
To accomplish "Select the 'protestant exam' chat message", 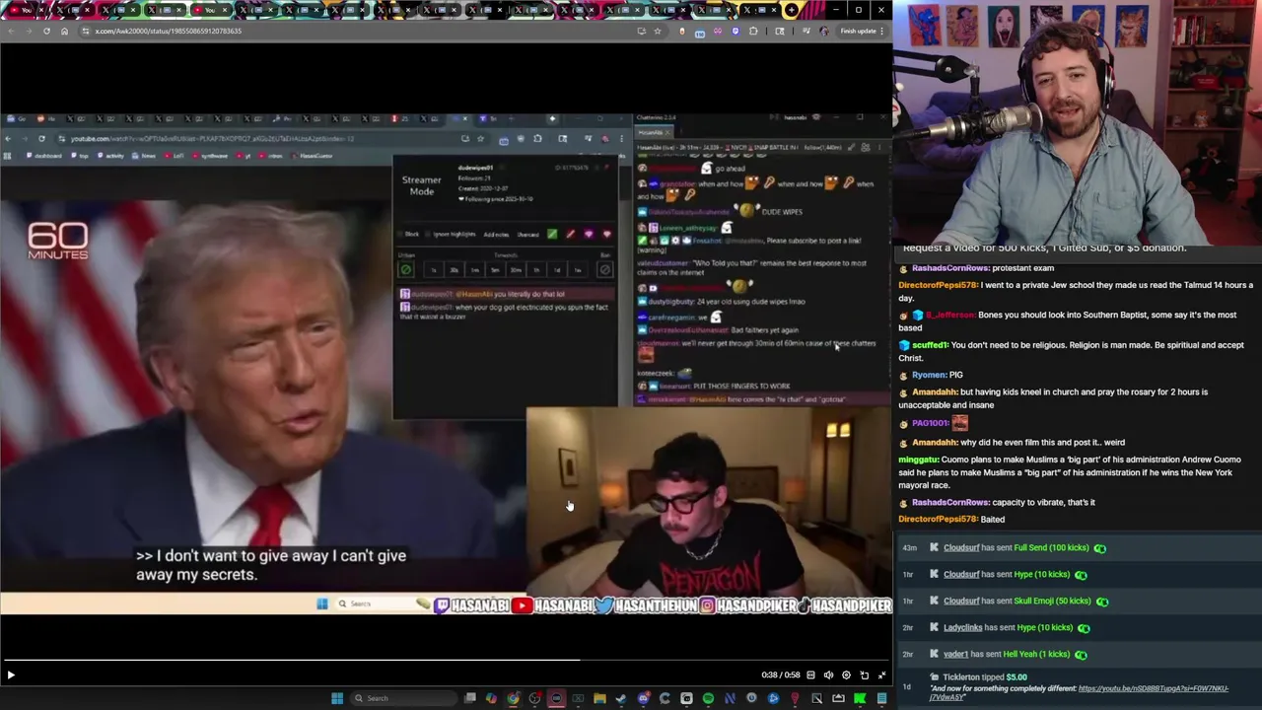I will point(1022,268).
